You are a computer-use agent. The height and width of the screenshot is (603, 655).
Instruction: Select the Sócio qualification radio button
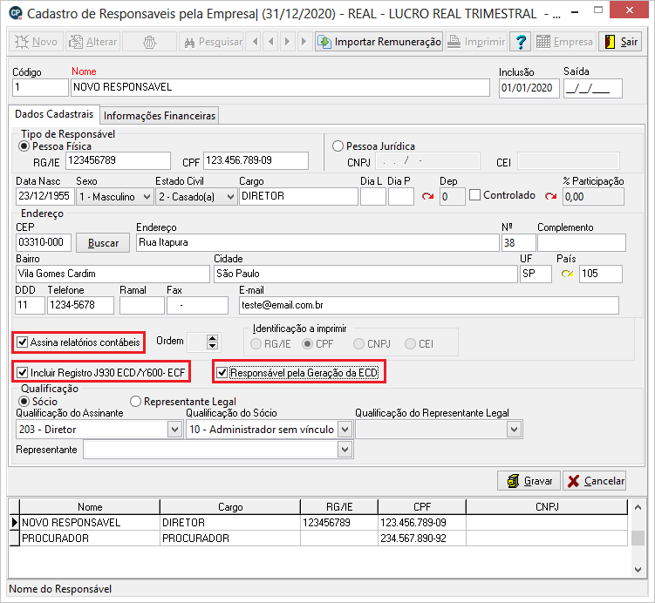(24, 402)
